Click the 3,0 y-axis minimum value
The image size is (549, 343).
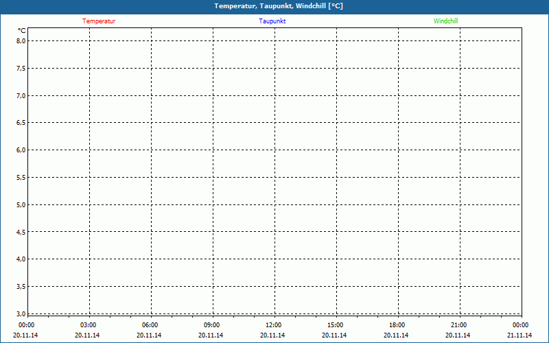(x=21, y=314)
